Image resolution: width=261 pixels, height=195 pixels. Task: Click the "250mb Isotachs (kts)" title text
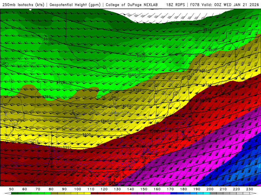pyautogui.click(x=23, y=5)
